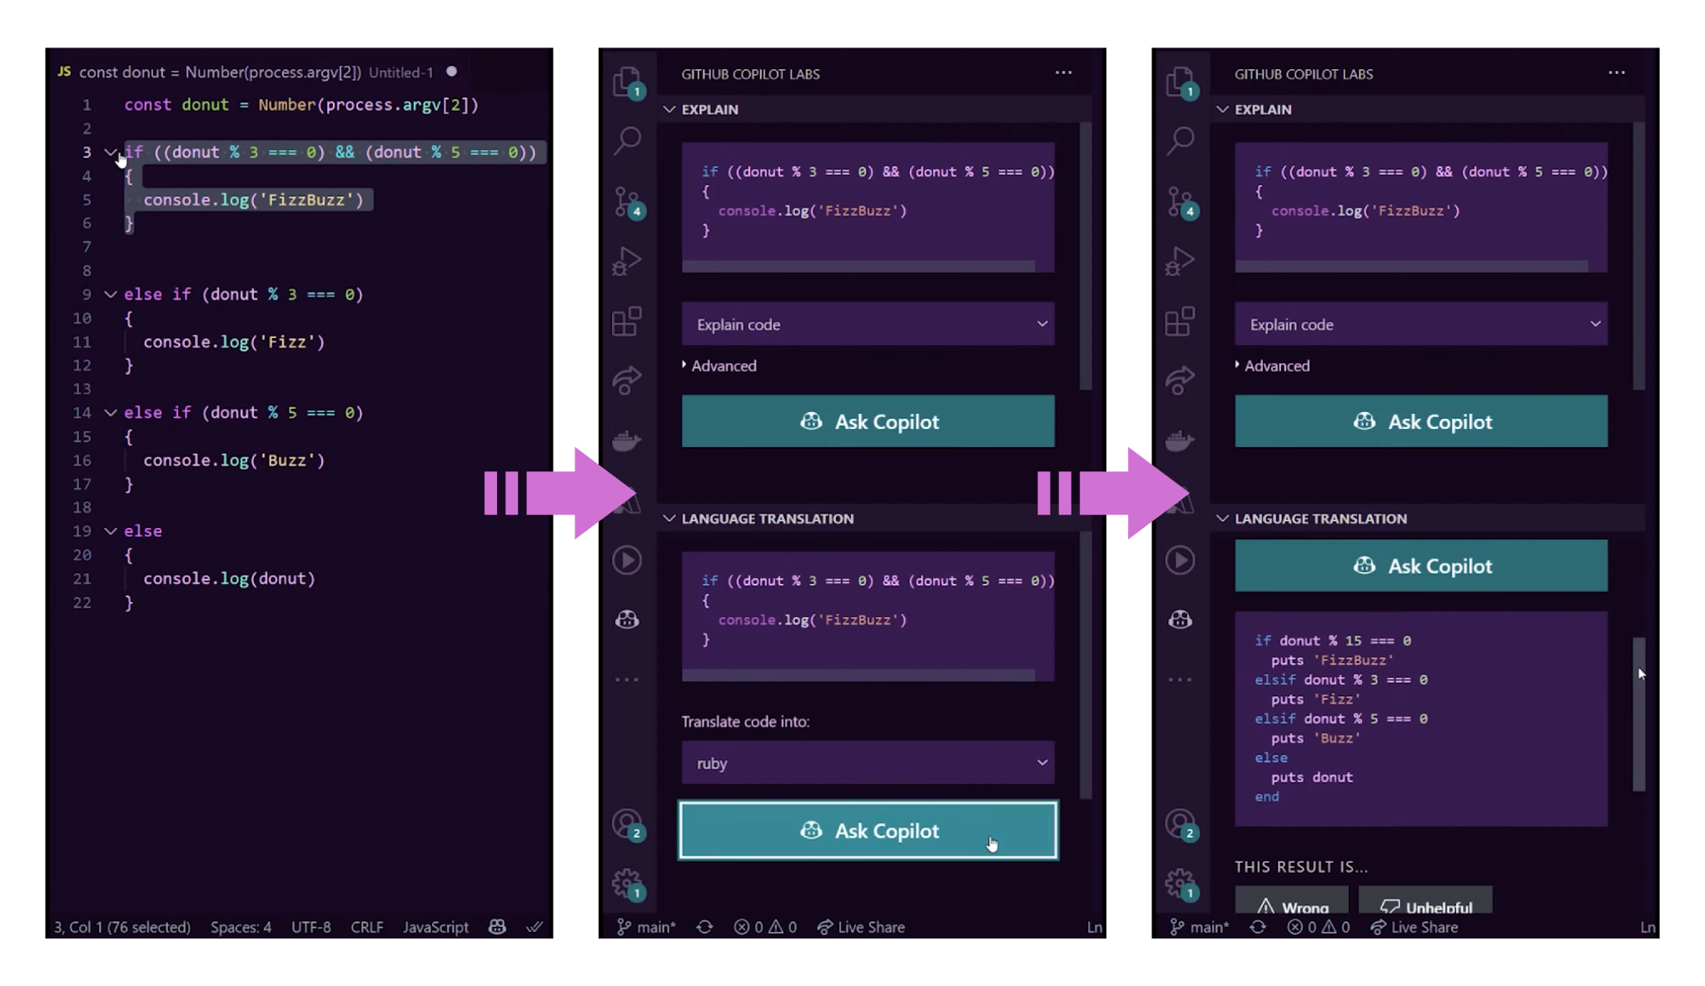Open Live Share icon in right panel activity bar
This screenshot has height=986, width=1705.
tap(1180, 380)
